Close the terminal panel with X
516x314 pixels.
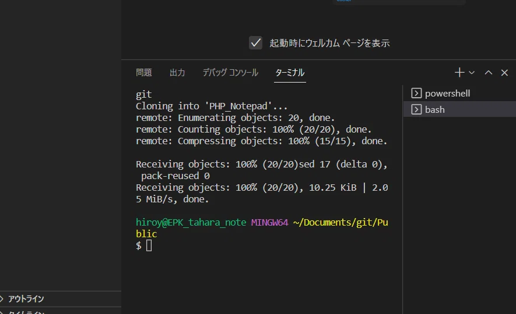tap(504, 73)
